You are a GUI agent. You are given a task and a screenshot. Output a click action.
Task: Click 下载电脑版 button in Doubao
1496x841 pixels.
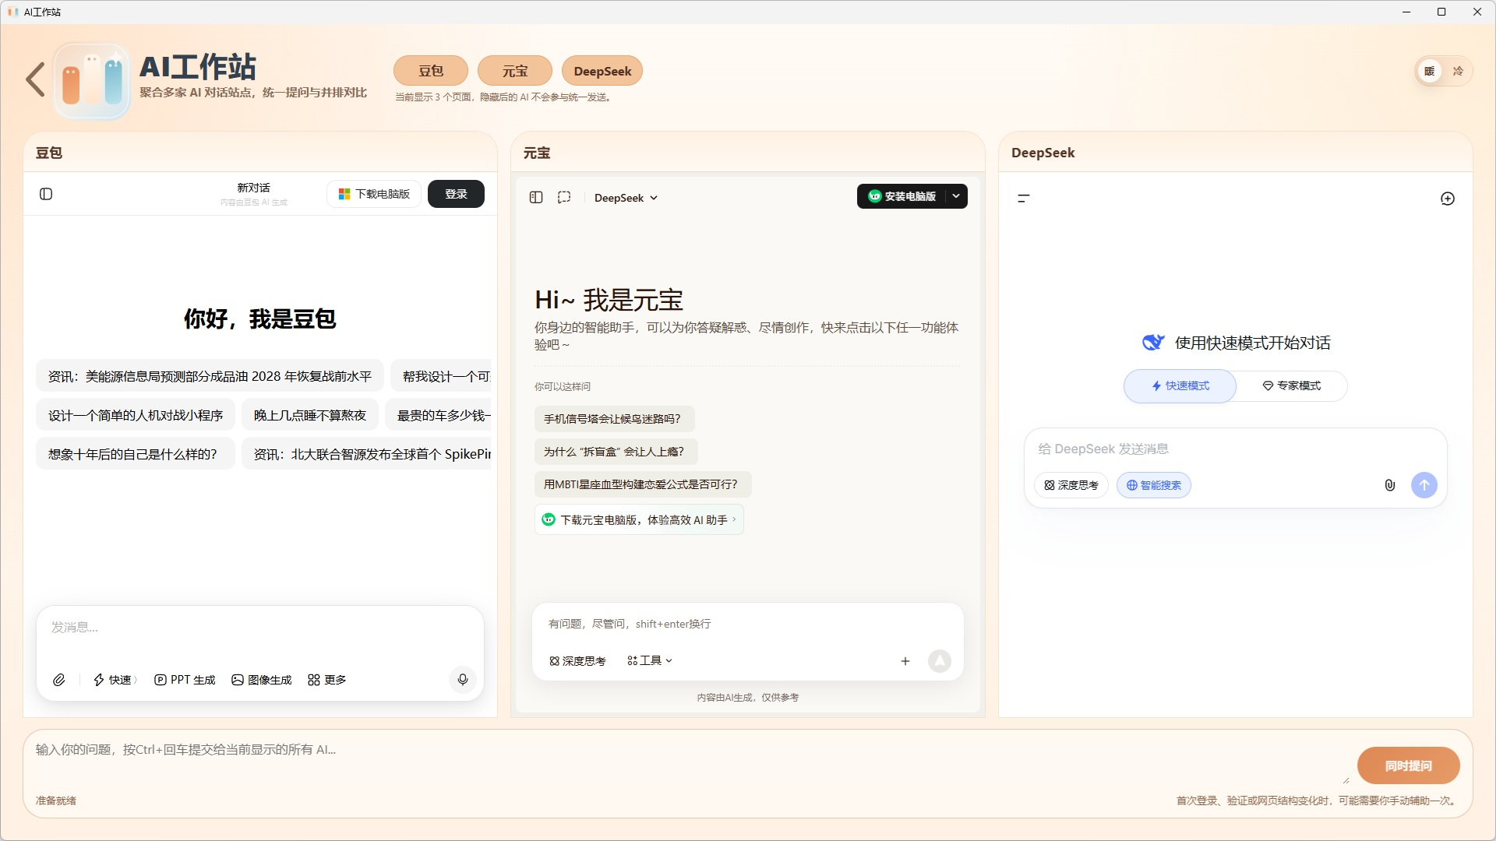click(374, 194)
